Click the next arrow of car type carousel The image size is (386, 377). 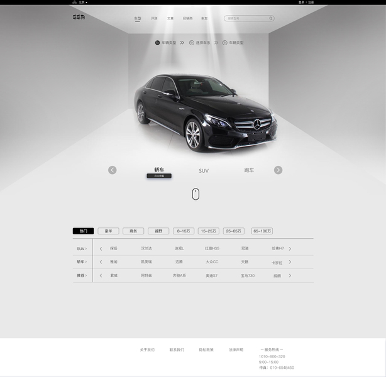coord(278,170)
